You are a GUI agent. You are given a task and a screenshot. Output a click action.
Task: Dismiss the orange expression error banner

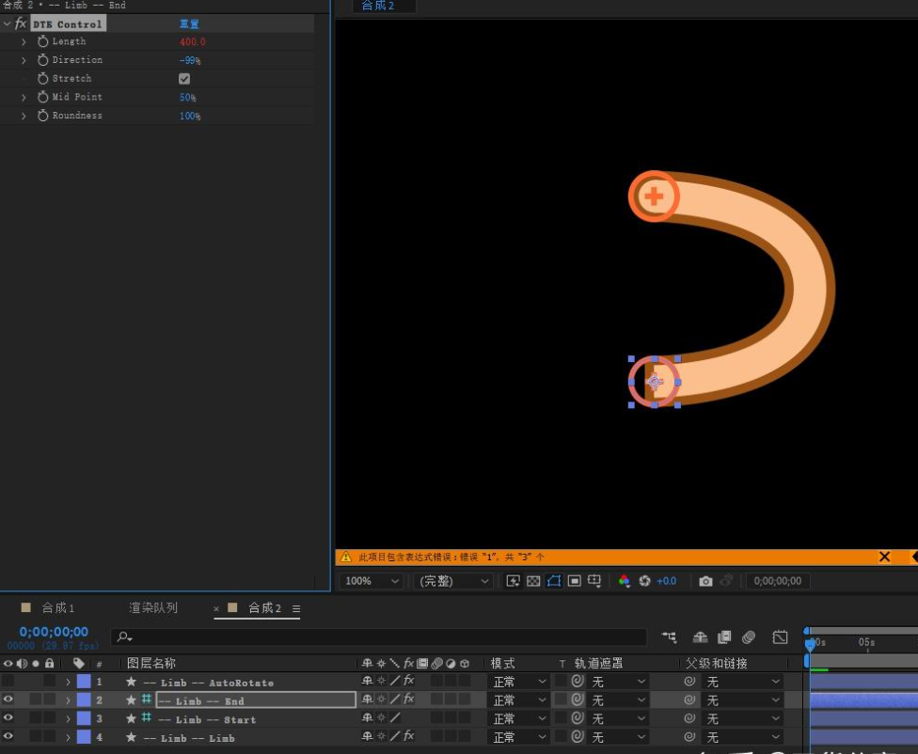coord(884,557)
